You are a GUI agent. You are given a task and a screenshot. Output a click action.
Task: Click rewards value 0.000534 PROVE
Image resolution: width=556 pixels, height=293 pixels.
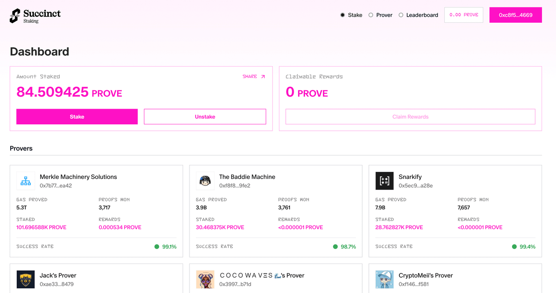coord(120,227)
